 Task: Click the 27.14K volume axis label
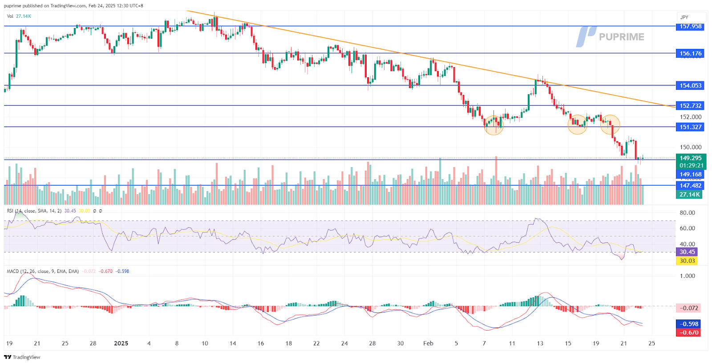pyautogui.click(x=689, y=195)
